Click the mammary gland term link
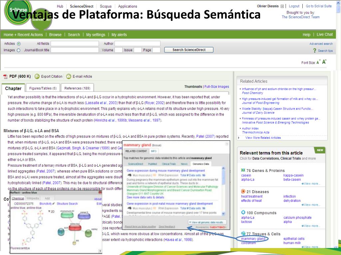This screenshot has width=341, height=255. point(253,239)
